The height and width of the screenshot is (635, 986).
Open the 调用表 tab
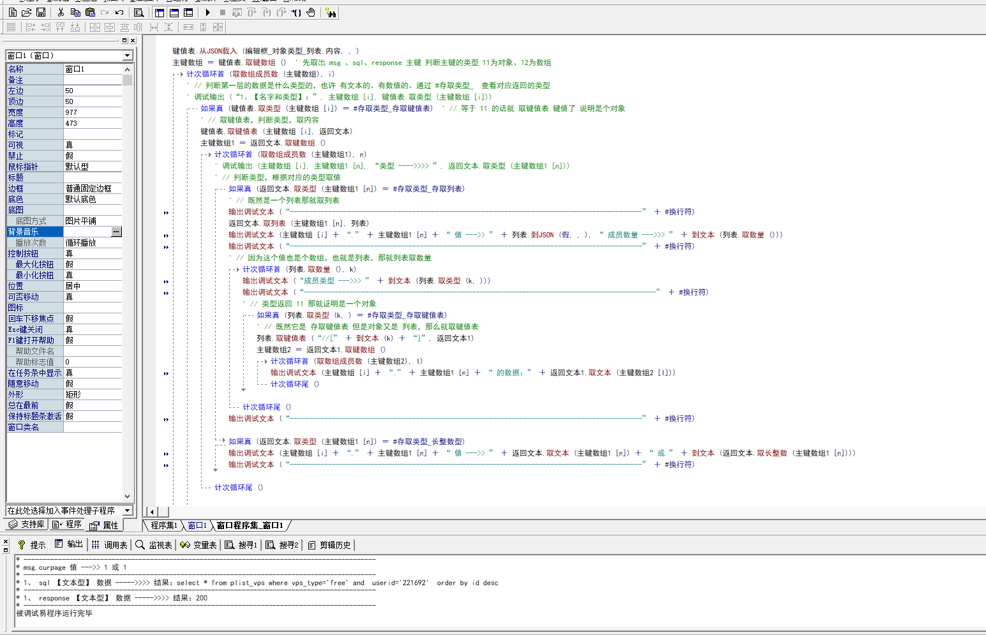tap(110, 544)
